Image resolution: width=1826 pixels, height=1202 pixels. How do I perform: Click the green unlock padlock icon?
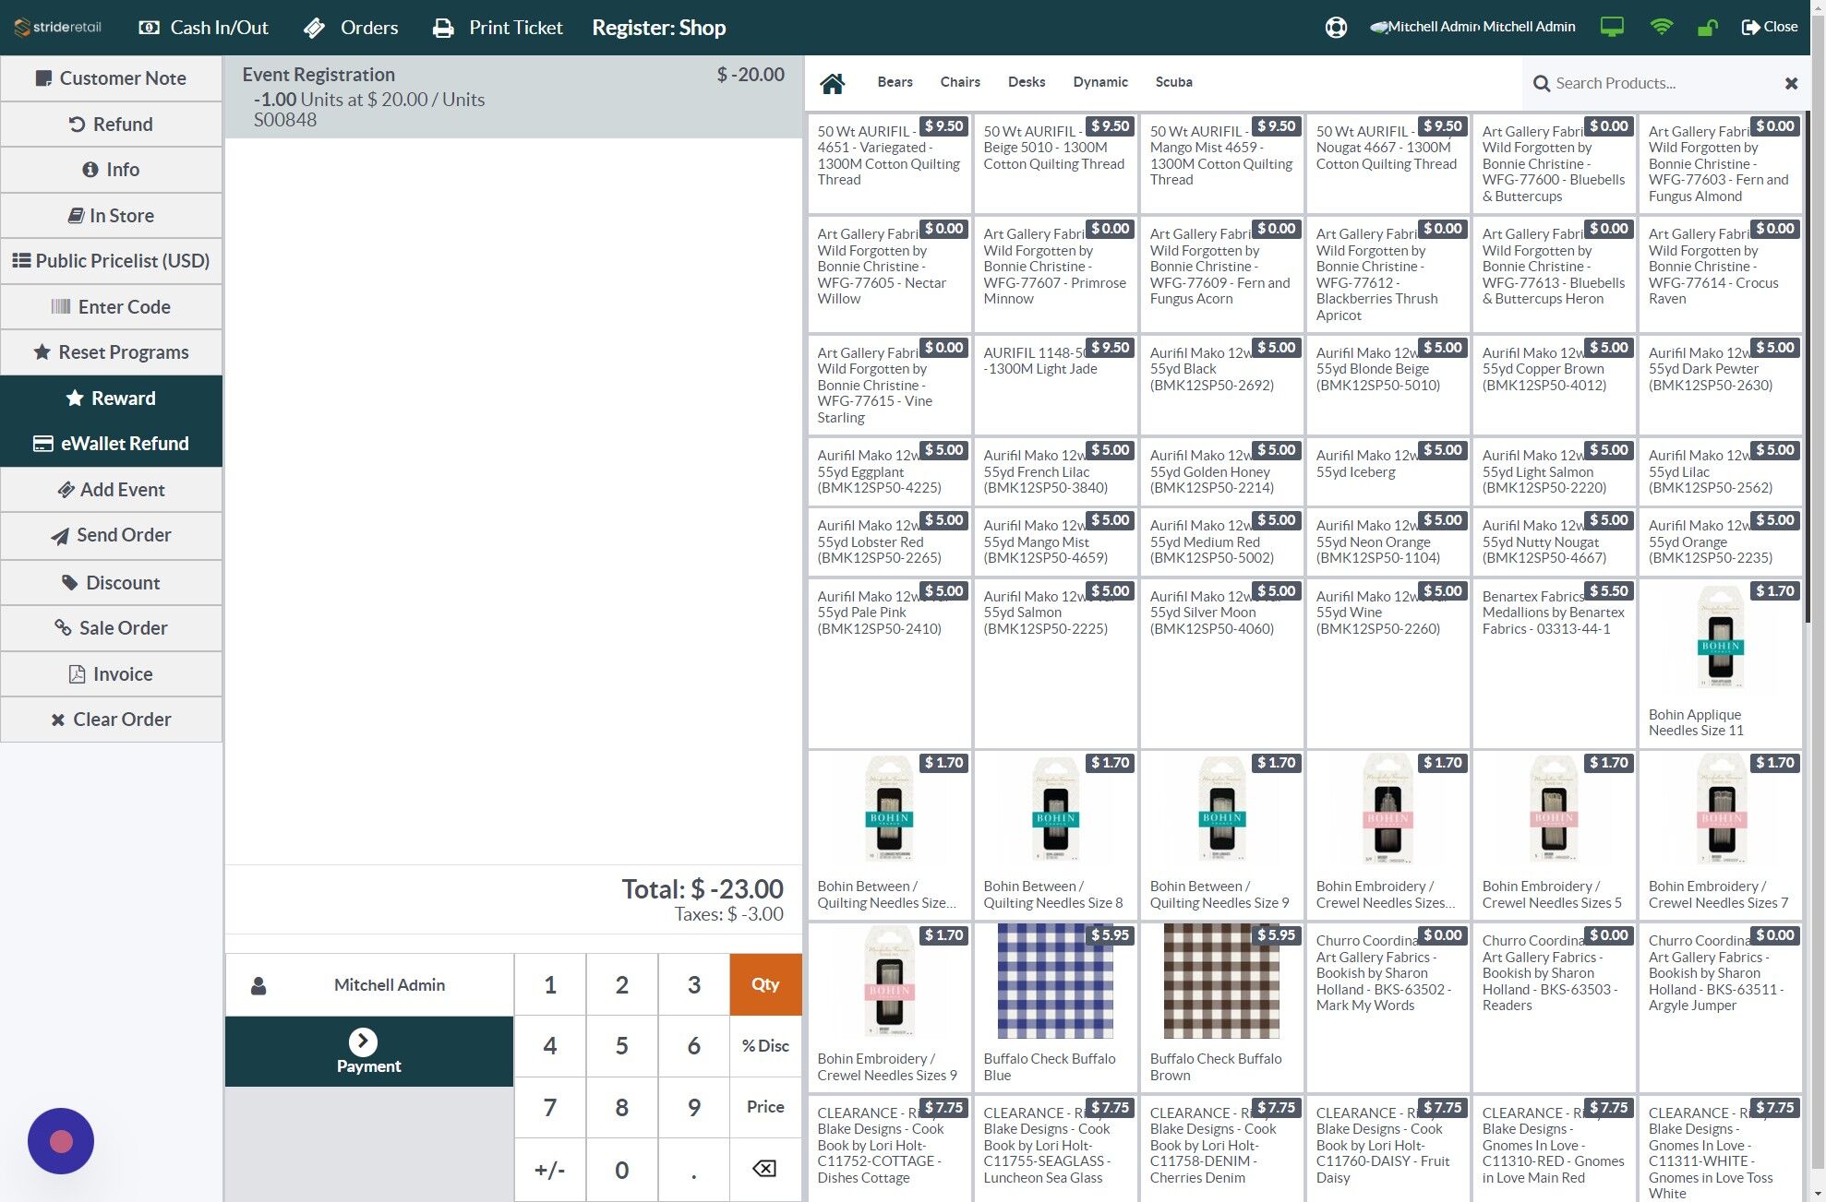[1707, 28]
